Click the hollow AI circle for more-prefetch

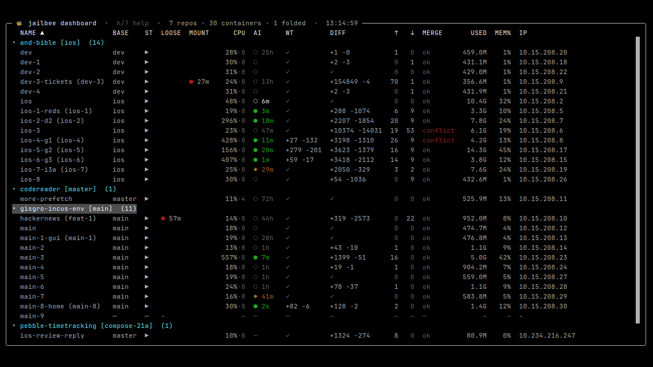pos(255,199)
